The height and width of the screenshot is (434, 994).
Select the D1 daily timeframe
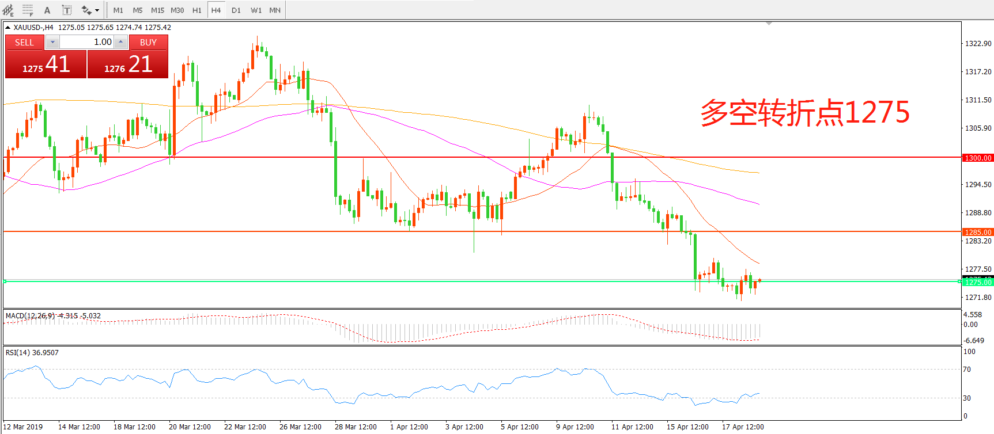[236, 10]
